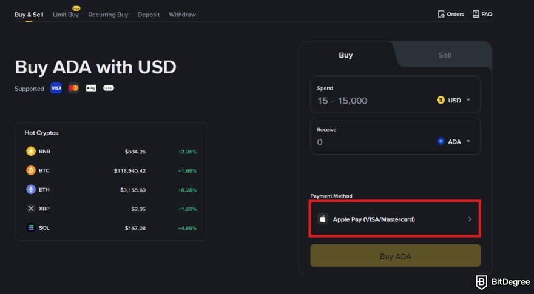The width and height of the screenshot is (534, 294).
Task: Select BNB in Hot Cryptos
Action: click(112, 152)
